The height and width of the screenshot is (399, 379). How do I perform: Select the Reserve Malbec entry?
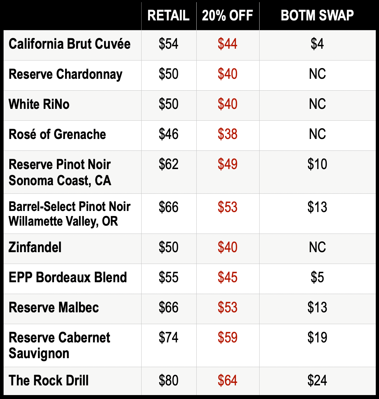tap(54, 307)
